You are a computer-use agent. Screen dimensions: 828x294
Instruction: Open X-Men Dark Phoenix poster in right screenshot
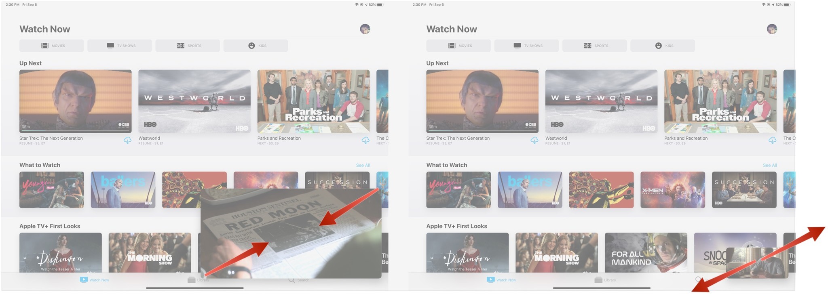coord(673,190)
